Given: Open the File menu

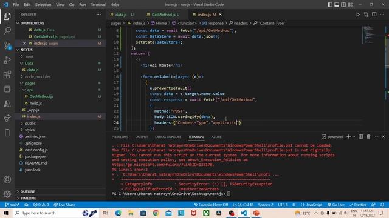Looking at the screenshot, I should click(16, 5).
